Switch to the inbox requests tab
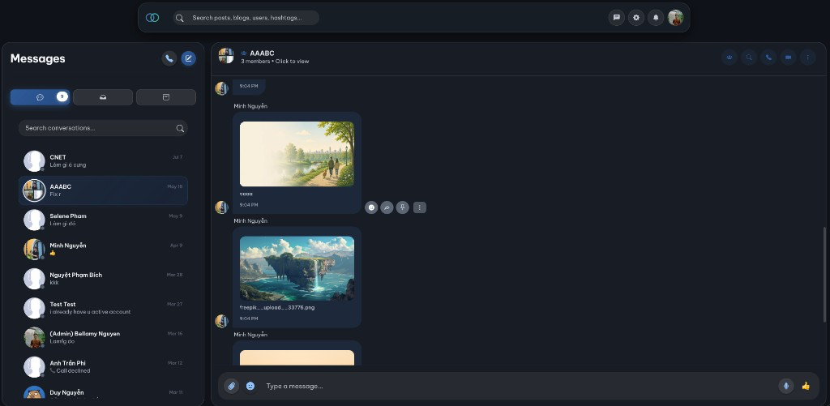The image size is (830, 406). pyautogui.click(x=103, y=97)
